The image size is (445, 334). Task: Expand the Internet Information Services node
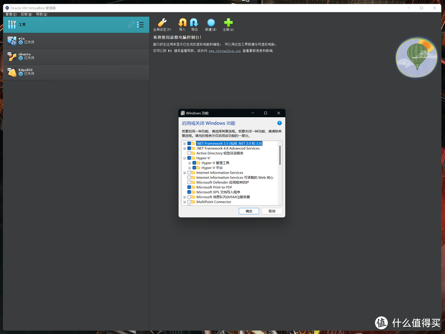[185, 173]
